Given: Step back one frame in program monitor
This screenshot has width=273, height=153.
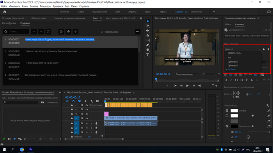Looking at the screenshot, I should tap(181, 85).
